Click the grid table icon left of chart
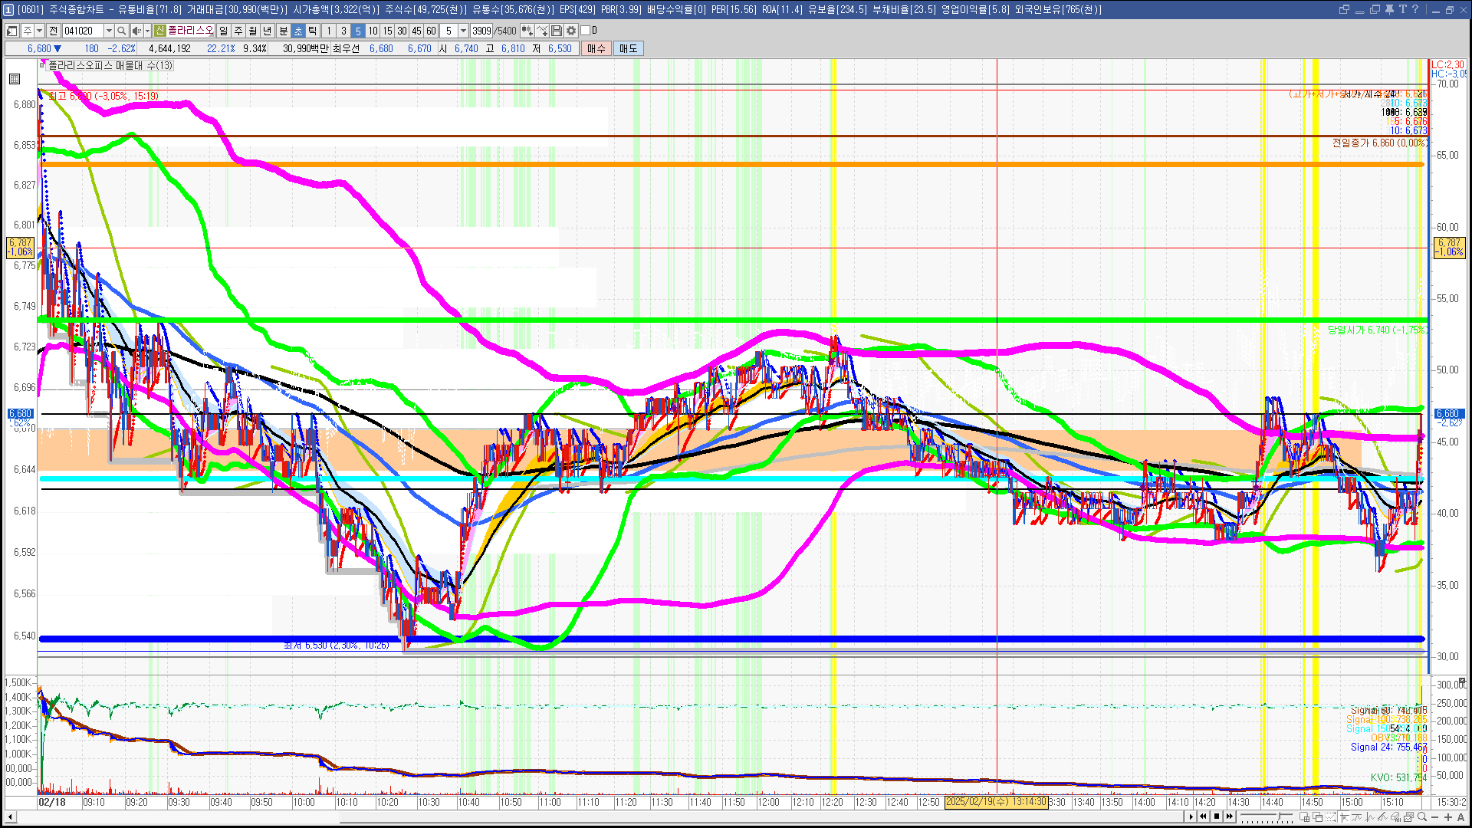This screenshot has width=1472, height=828. (x=15, y=79)
